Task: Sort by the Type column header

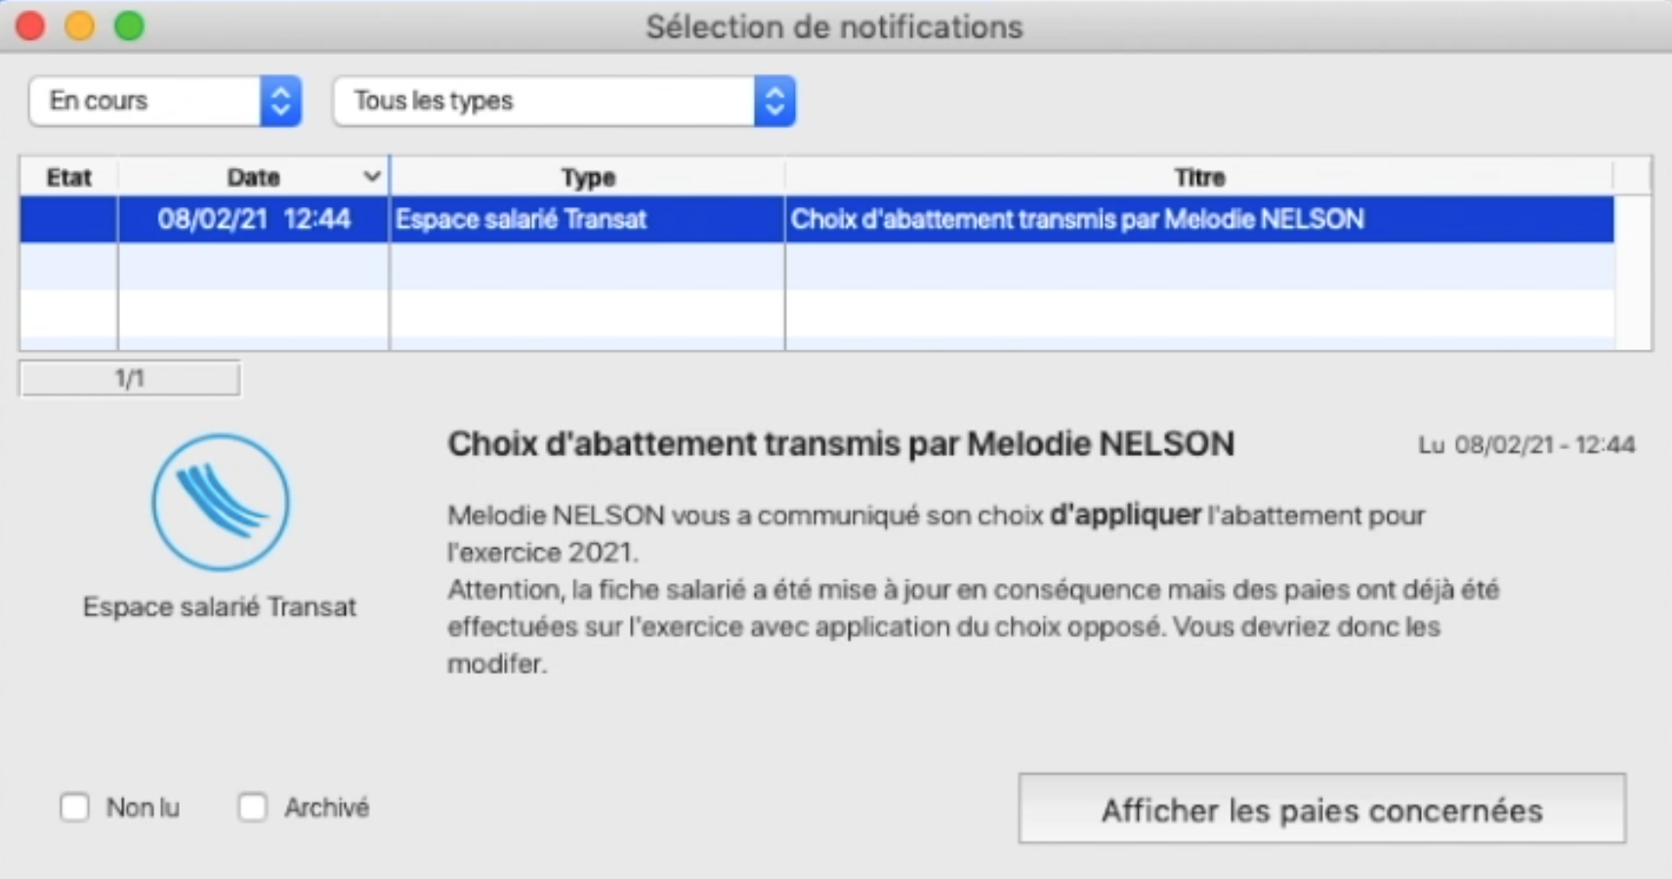Action: coord(588,177)
